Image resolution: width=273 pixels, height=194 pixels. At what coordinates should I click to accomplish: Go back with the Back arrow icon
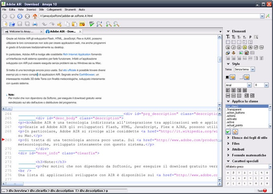tap(5, 16)
